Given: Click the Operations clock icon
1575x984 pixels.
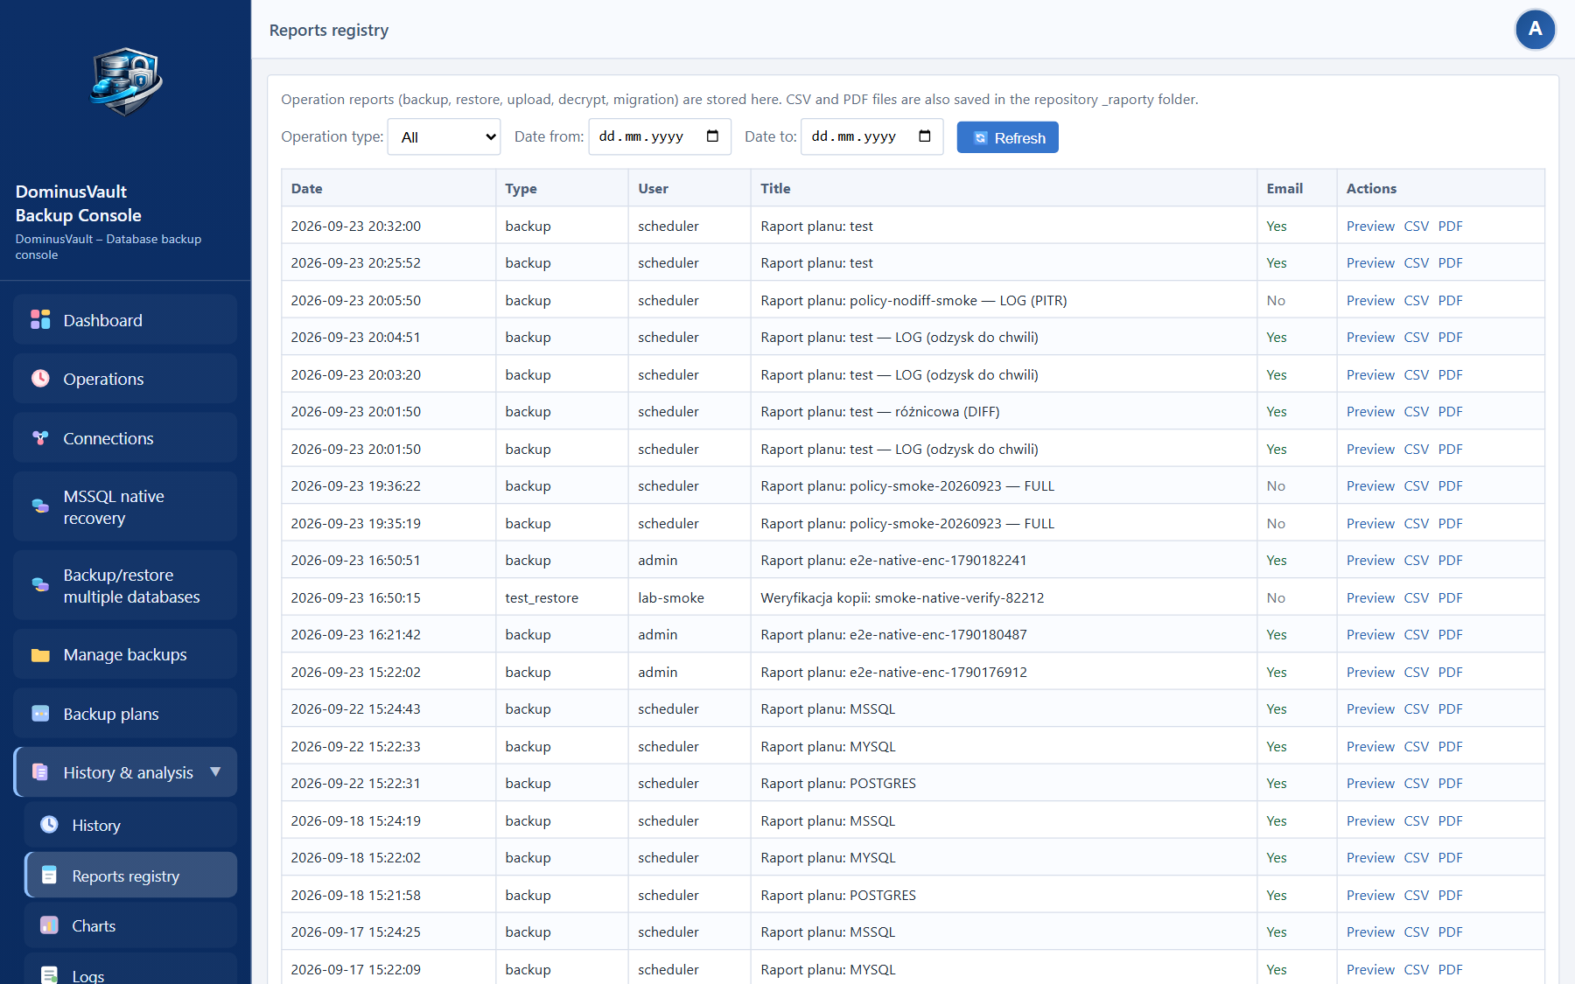Looking at the screenshot, I should [40, 379].
